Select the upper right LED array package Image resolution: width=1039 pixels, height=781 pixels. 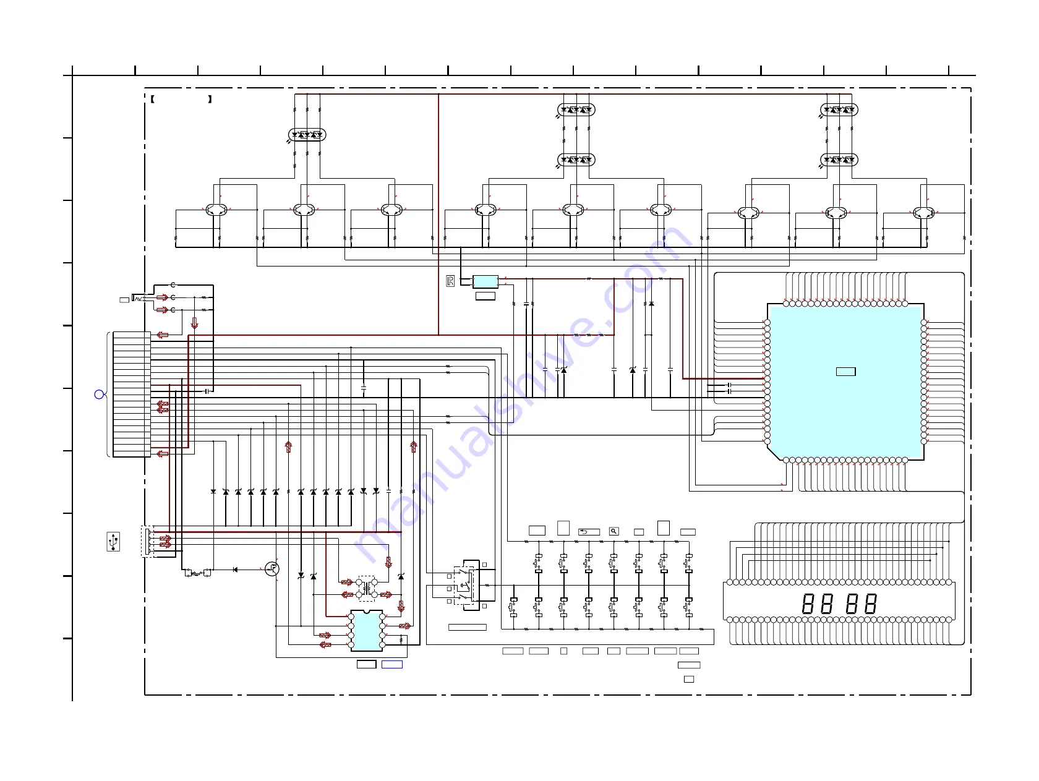click(x=839, y=110)
